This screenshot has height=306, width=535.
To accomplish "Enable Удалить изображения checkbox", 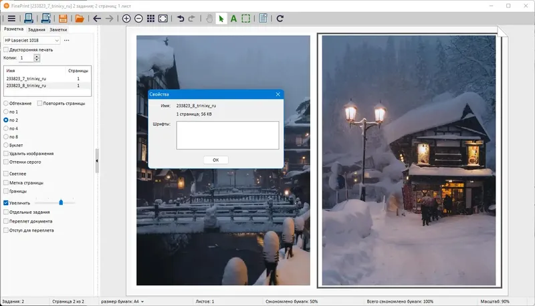I will pos(6,154).
